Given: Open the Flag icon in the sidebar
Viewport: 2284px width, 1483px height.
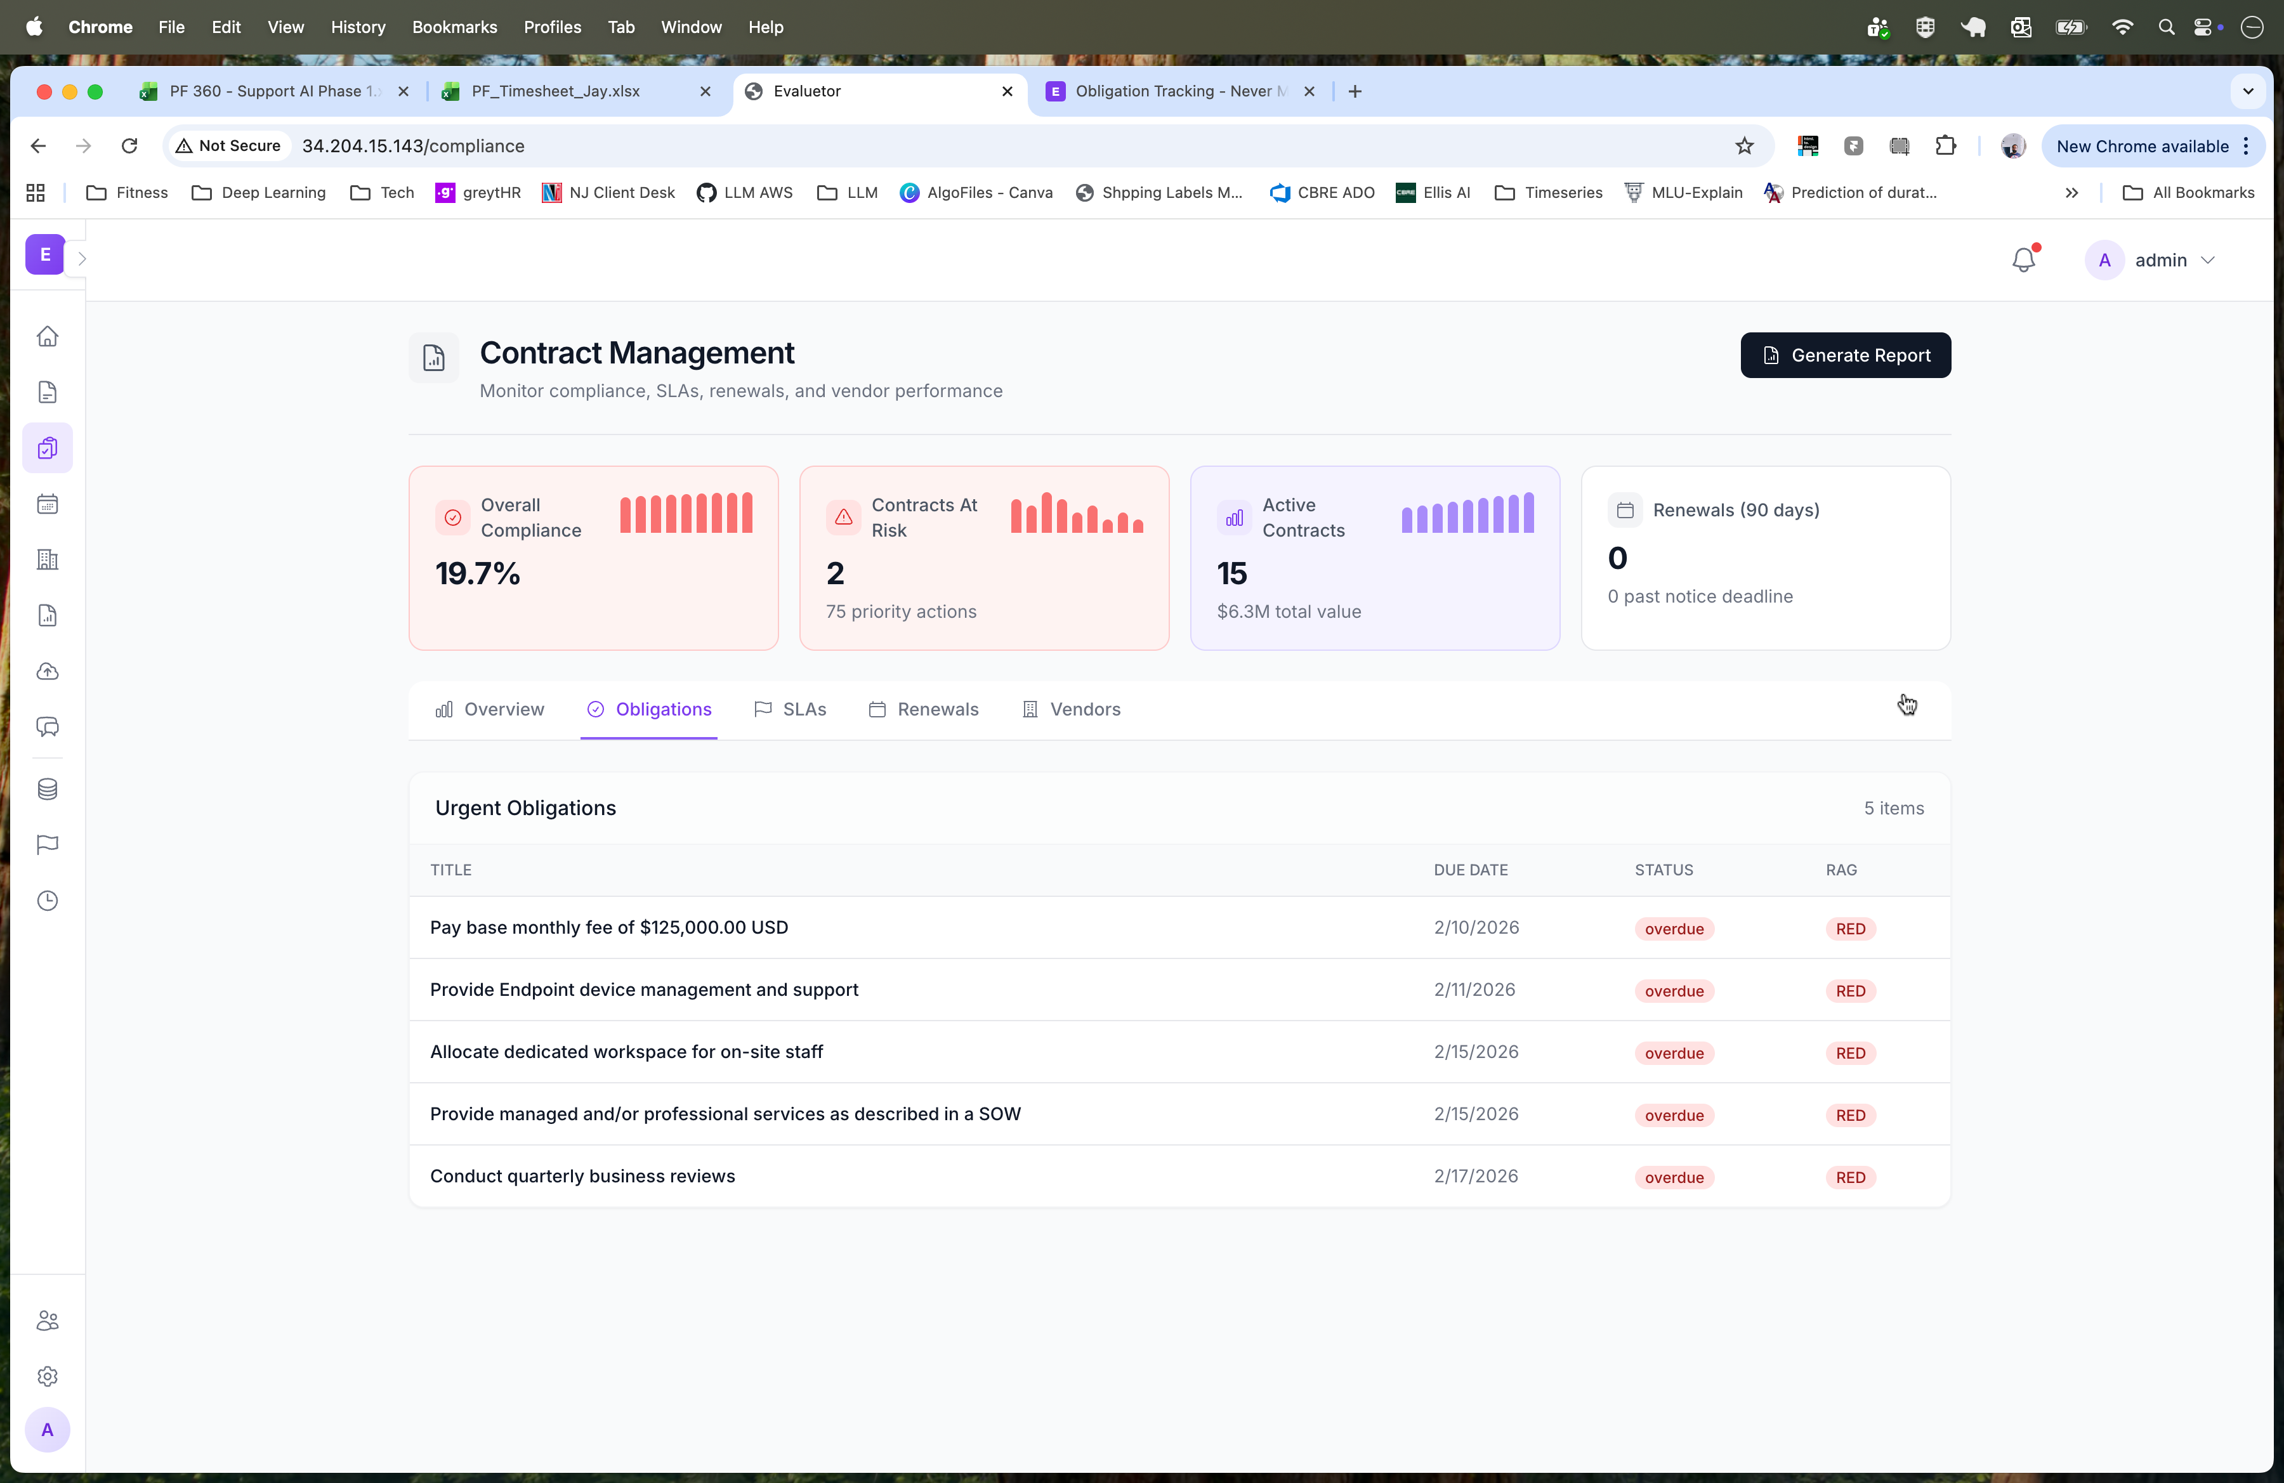Looking at the screenshot, I should (x=47, y=844).
